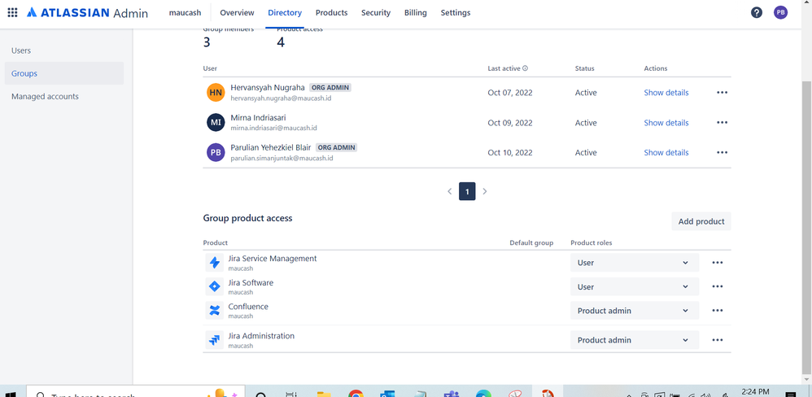
Task: Click the Mirna Indriasari name
Action: 258,117
